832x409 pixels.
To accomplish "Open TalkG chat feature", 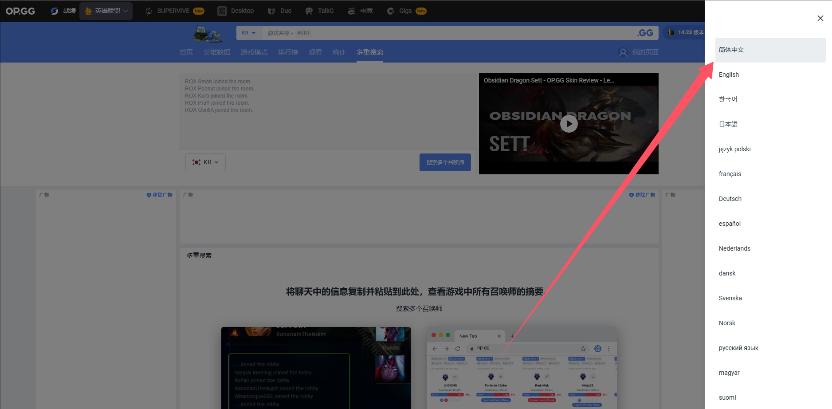I will [319, 11].
